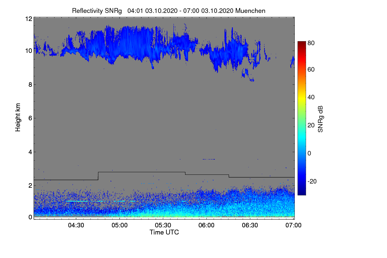387x258 pixels.
Task: Click the '04:30' time tick label
Action: click(76, 225)
